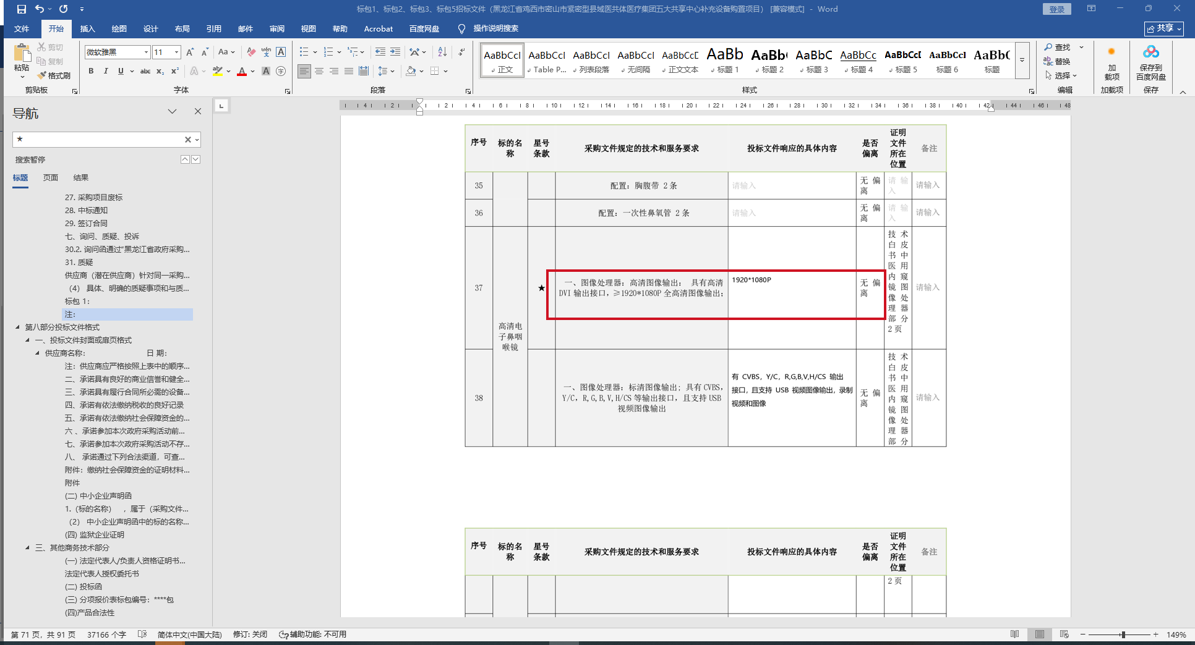
Task: Apply the 标题 1 heading style
Action: tap(725, 61)
